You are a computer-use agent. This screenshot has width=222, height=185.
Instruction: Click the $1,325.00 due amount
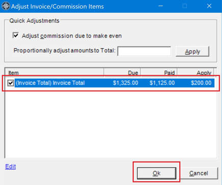pyautogui.click(x=126, y=83)
